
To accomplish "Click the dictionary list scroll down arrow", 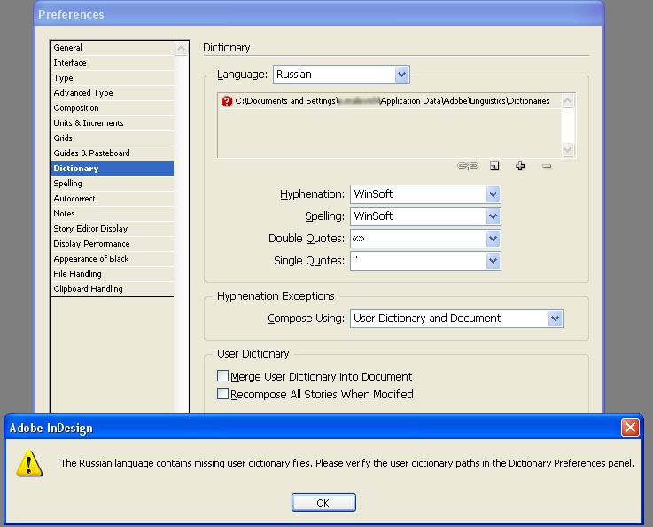I will coord(568,150).
